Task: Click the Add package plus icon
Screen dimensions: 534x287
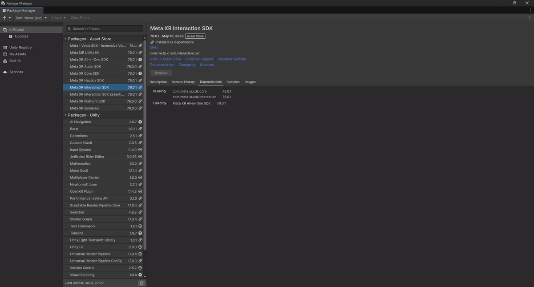Action: pyautogui.click(x=4, y=18)
